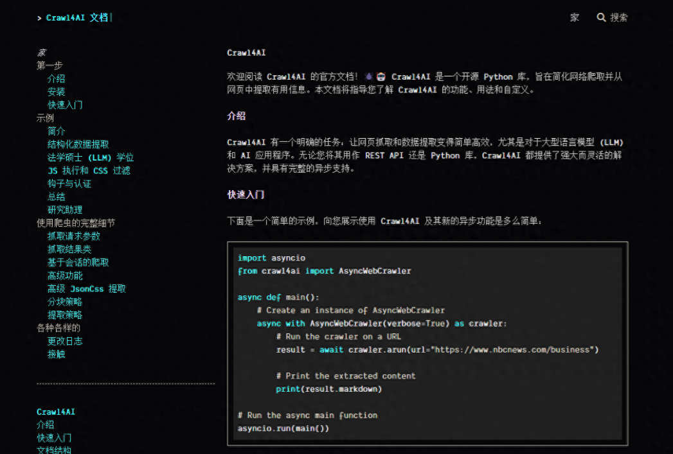Open 接触 sidebar link

coord(56,354)
